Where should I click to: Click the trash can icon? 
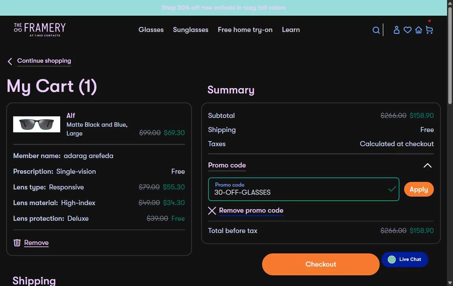pos(17,243)
